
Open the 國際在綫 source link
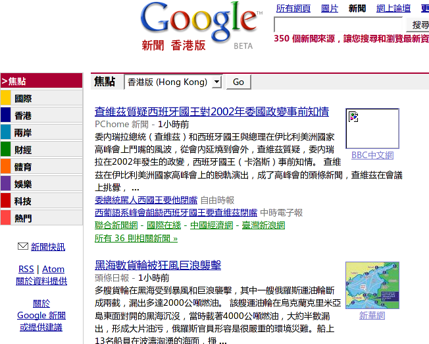[x=164, y=225]
